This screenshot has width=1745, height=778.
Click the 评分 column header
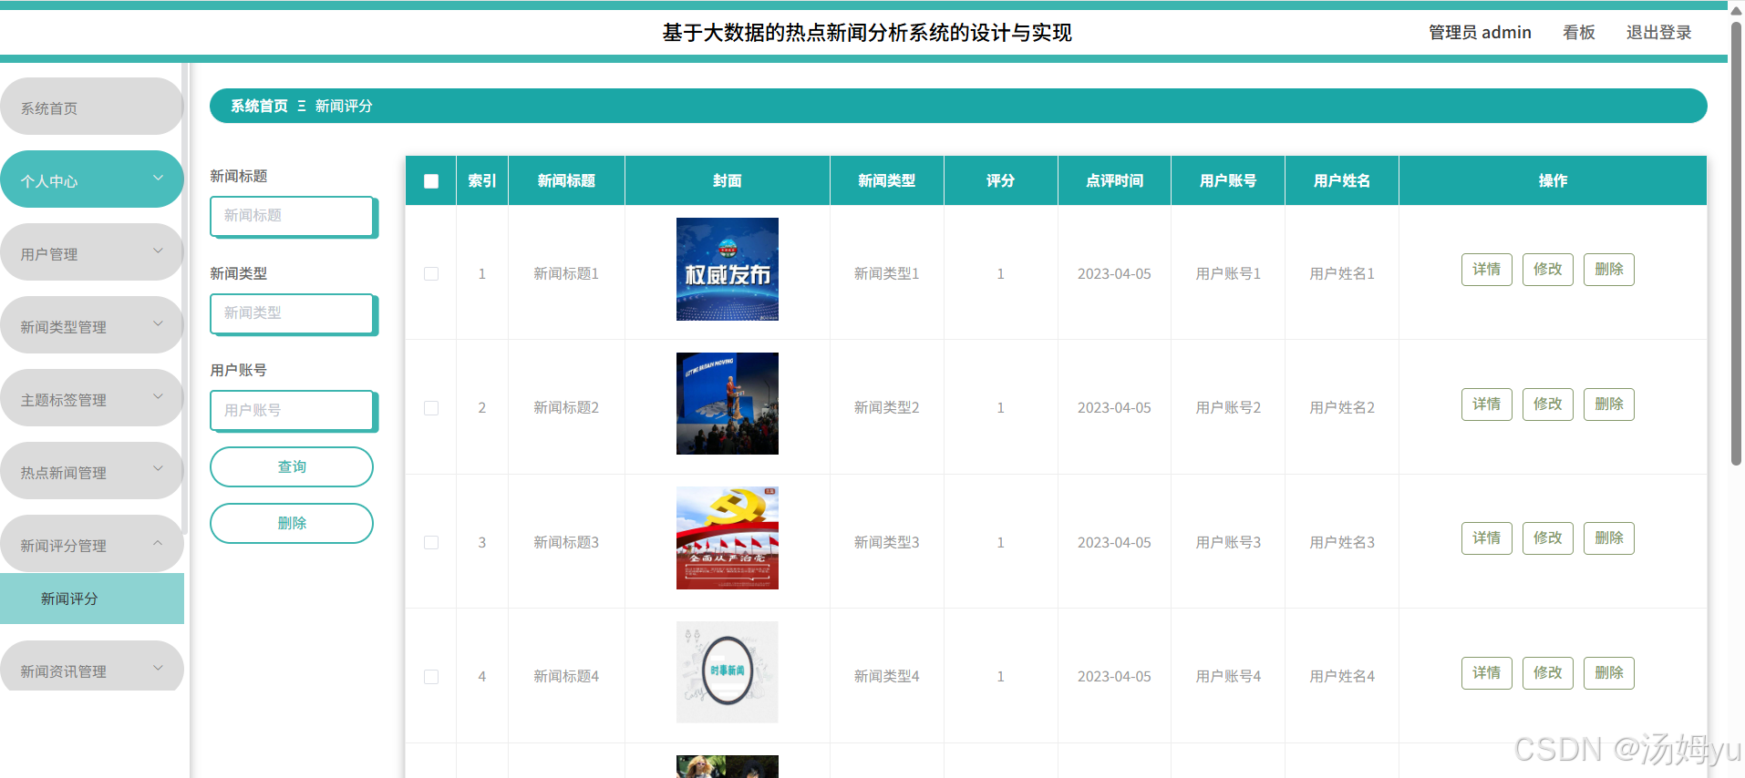click(x=1000, y=180)
